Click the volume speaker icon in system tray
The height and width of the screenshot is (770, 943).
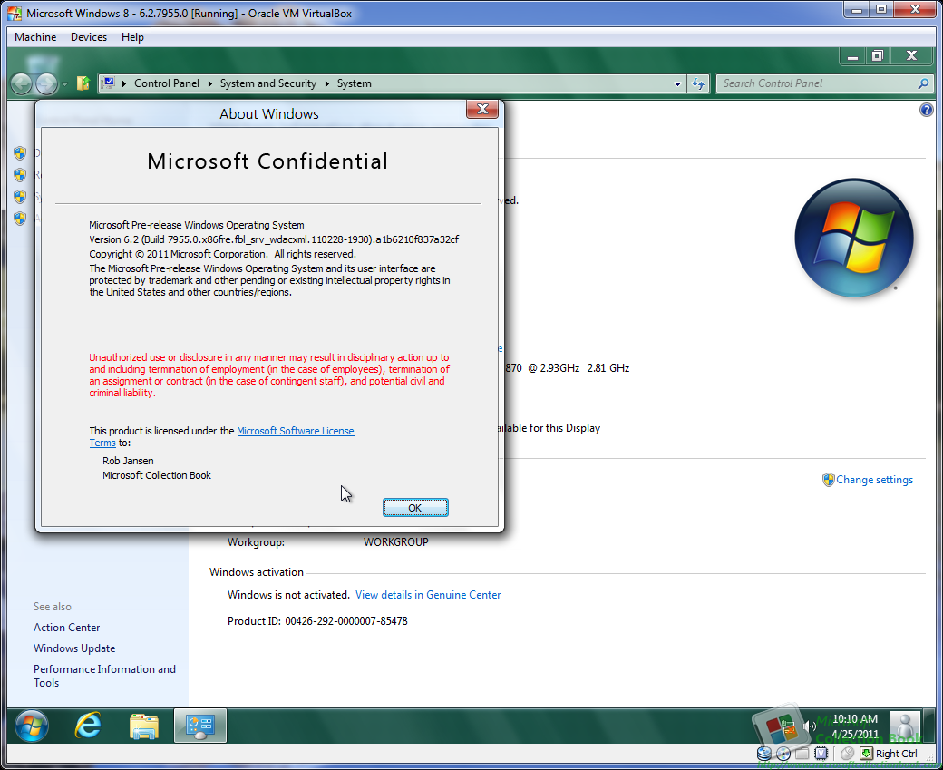click(x=808, y=726)
